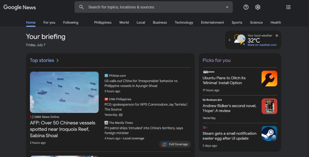This screenshot has height=157, width=309.
Task: Click the Steam logo thumbnail
Action: (269, 134)
